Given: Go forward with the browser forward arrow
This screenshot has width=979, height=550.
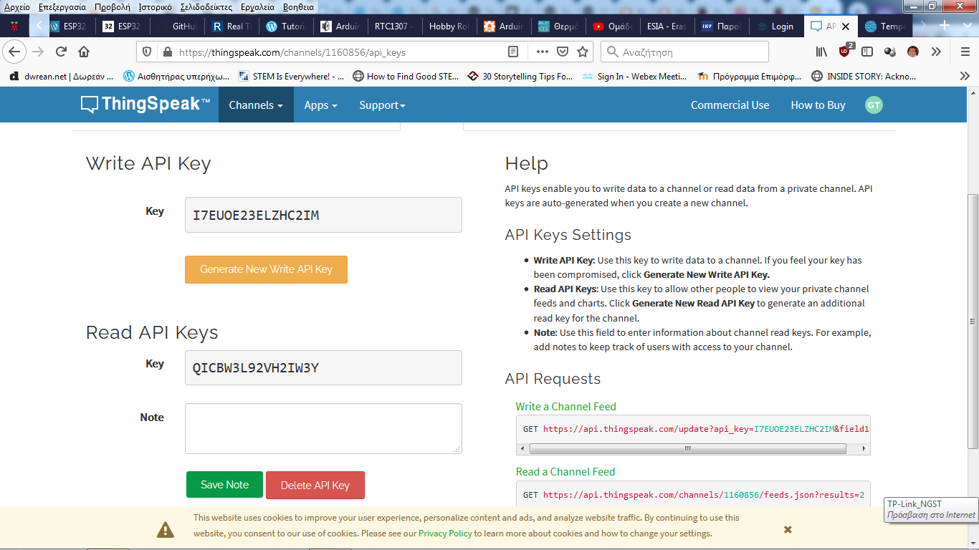Looking at the screenshot, I should coord(38,52).
